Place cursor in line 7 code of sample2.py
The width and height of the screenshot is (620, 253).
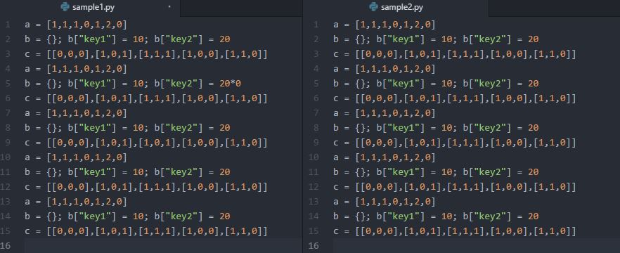[x=384, y=113]
